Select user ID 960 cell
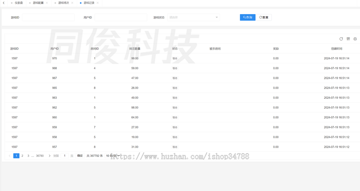Image resolution: width=360 pixels, height=191 pixels. point(54,118)
